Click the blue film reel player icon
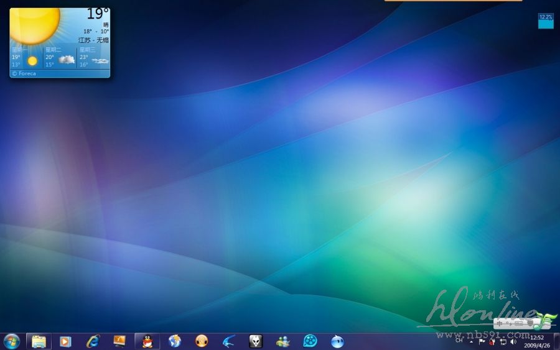560x350 pixels. [x=310, y=341]
